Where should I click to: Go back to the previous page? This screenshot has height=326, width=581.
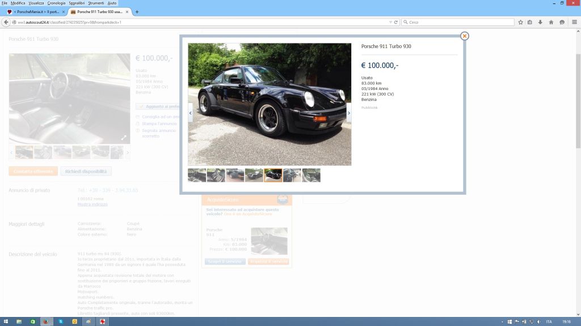[x=6, y=22]
